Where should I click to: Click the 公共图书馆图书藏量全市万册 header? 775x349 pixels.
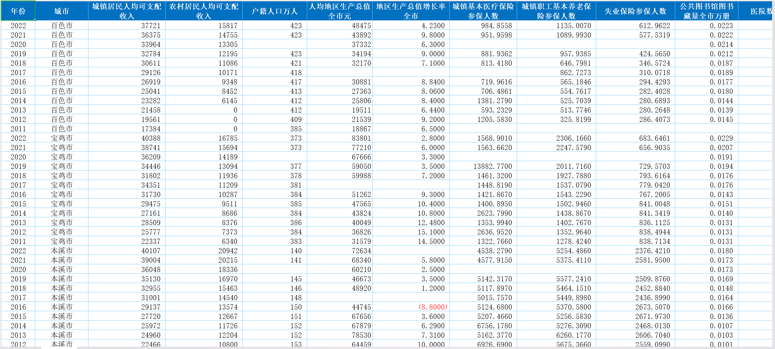(x=706, y=11)
